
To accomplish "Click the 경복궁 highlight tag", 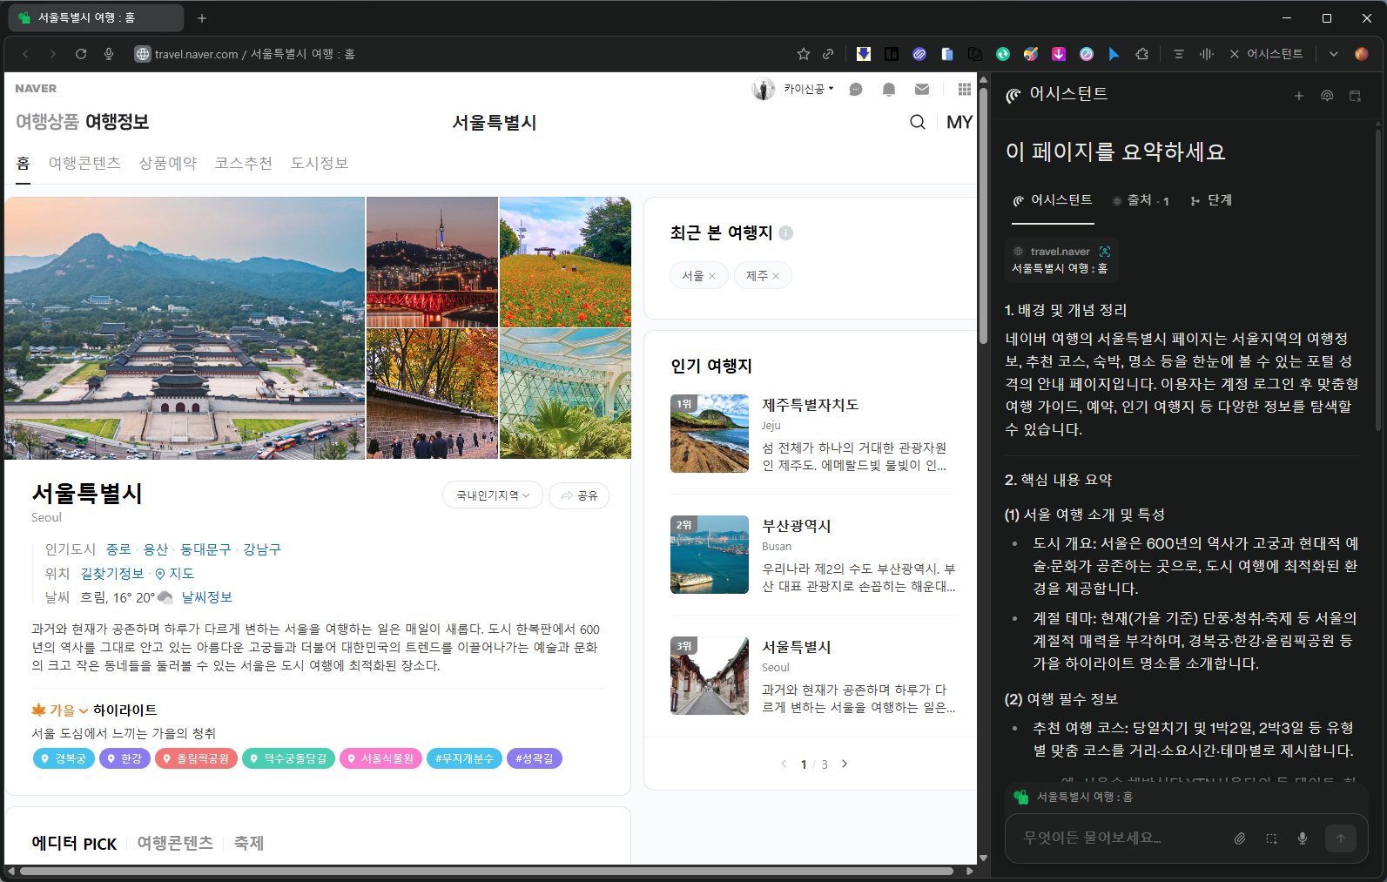I will coord(64,758).
